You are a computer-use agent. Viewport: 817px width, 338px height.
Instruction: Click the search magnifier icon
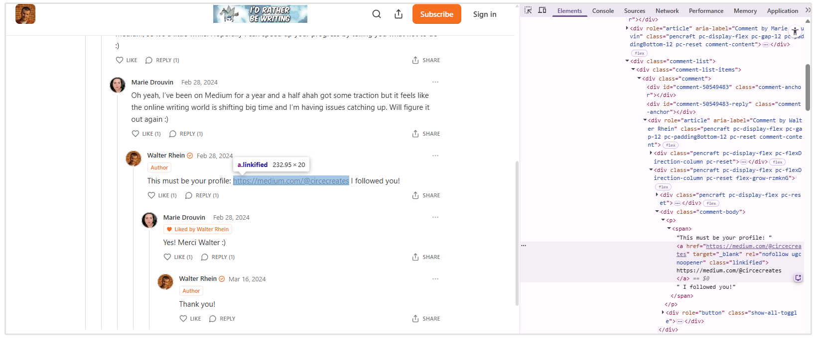[377, 14]
